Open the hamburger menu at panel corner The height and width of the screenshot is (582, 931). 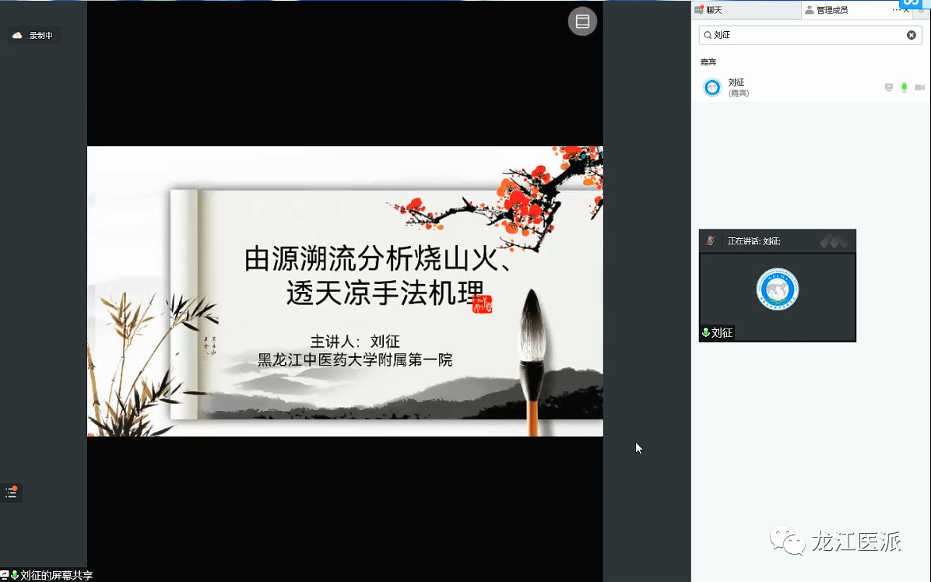click(x=922, y=11)
